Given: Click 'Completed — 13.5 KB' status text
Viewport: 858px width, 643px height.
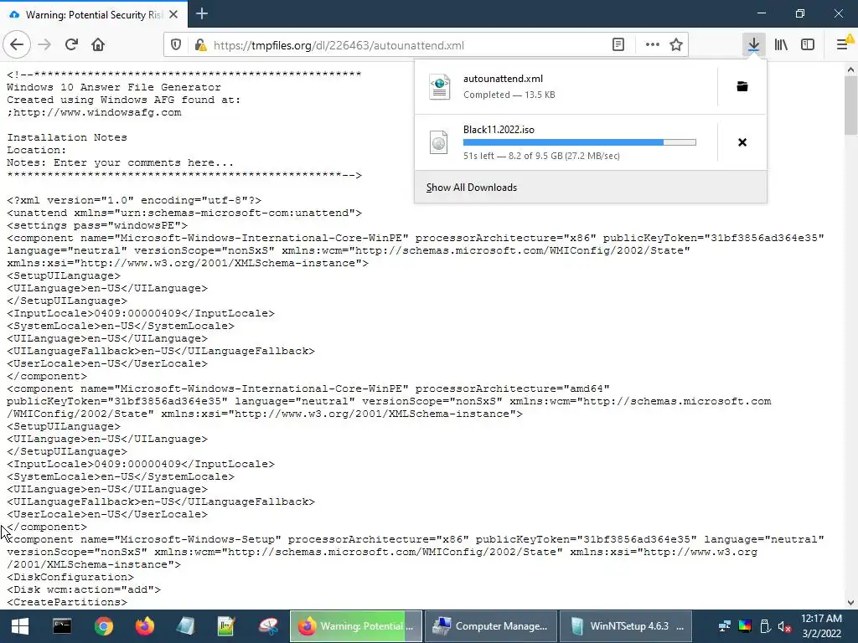Looking at the screenshot, I should click(509, 95).
